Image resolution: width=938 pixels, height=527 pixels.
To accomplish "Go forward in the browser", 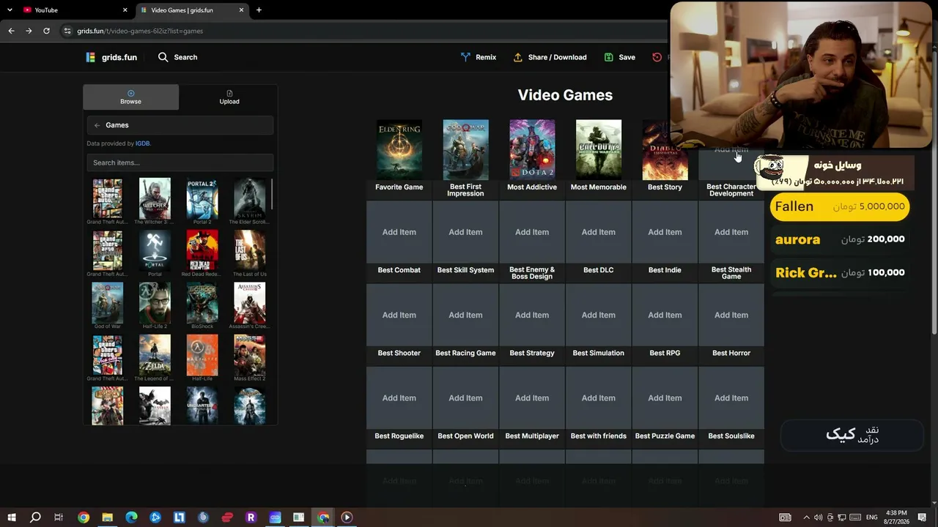I will [29, 31].
